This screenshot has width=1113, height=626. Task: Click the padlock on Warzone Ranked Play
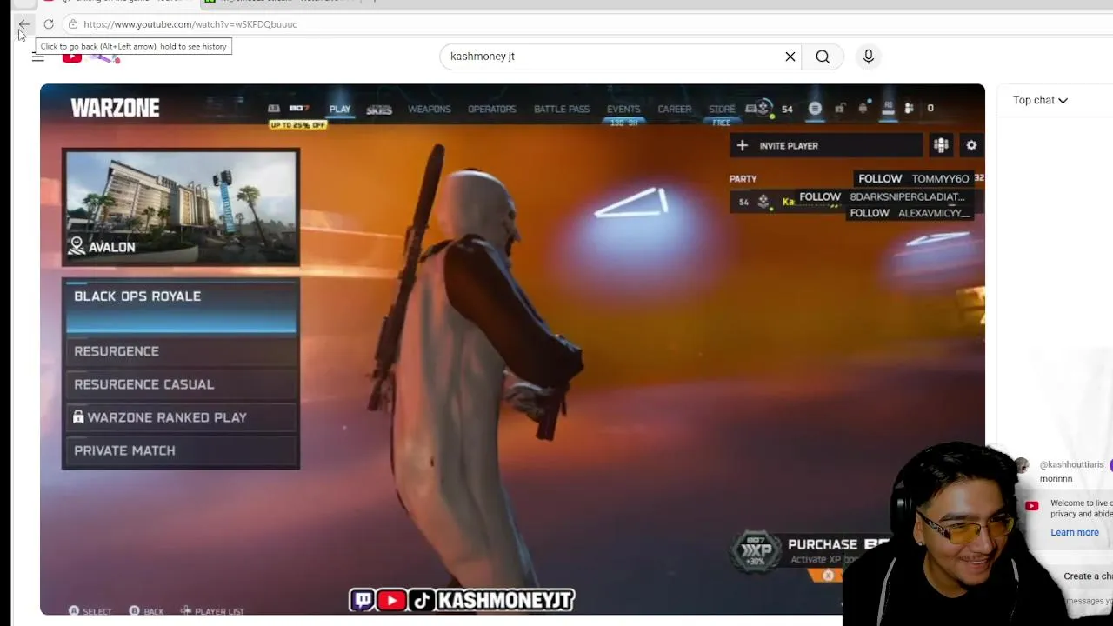(78, 417)
